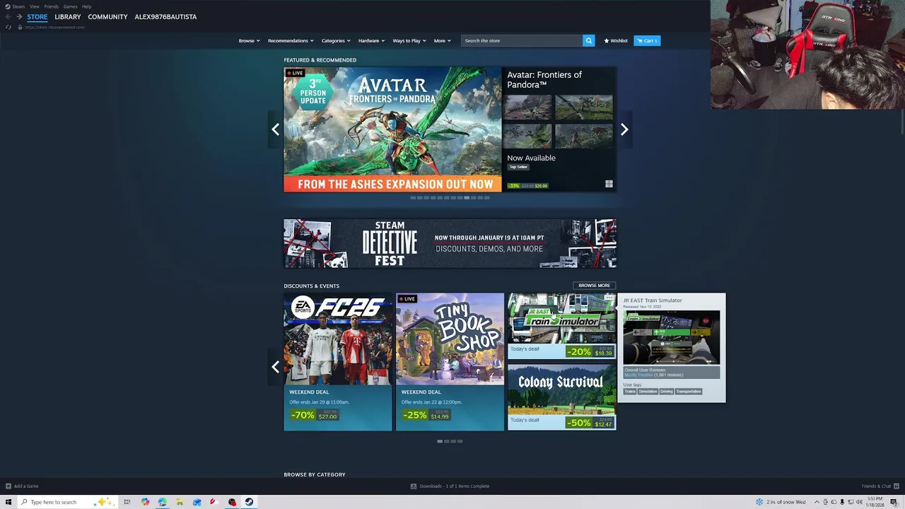The image size is (905, 509).
Task: Expand the Hardware dropdown
Action: 371,40
